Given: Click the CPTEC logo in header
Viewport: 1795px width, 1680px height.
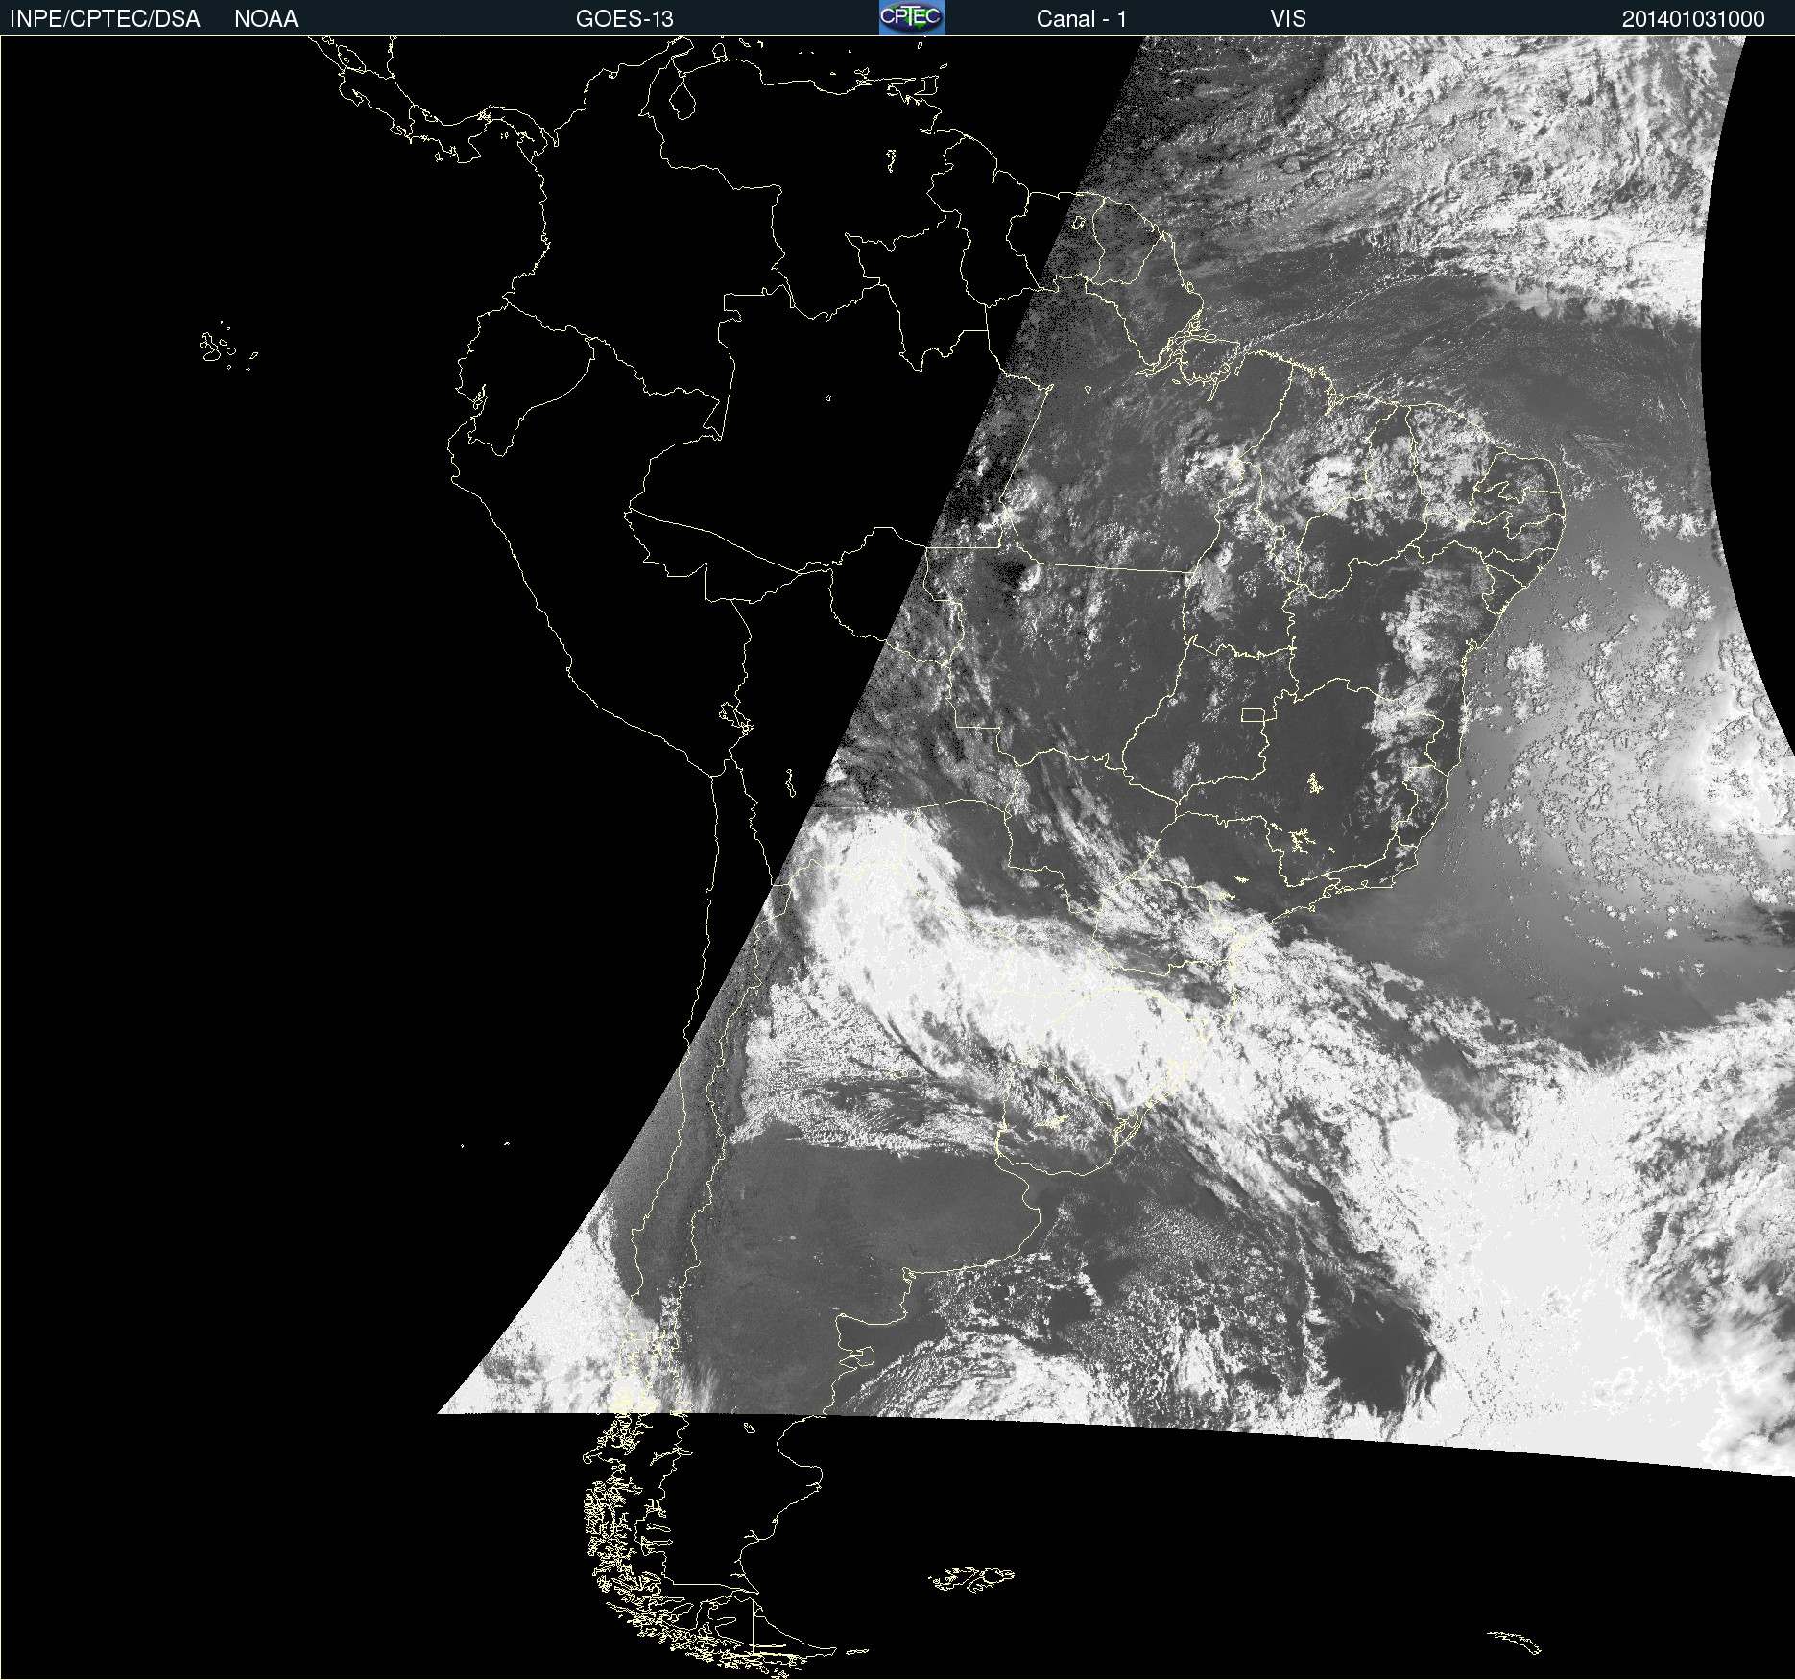Looking at the screenshot, I should pyautogui.click(x=912, y=17).
